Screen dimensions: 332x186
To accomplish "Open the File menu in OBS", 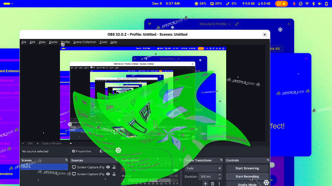I will coord(24,42).
